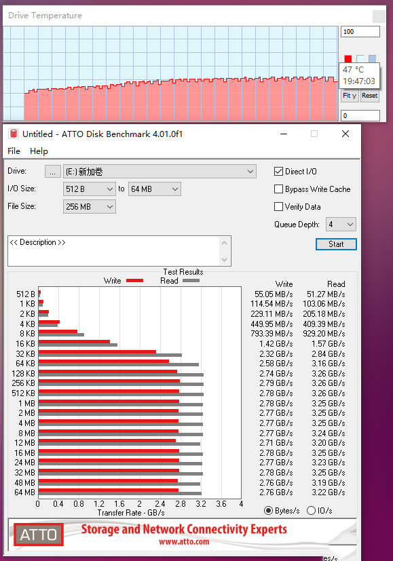Open the Queue Depth dropdown
The width and height of the screenshot is (393, 561).
point(341,225)
